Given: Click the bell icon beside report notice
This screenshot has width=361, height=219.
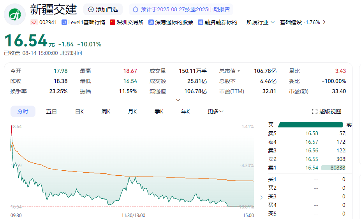Looking at the screenshot, I should 136,9.
